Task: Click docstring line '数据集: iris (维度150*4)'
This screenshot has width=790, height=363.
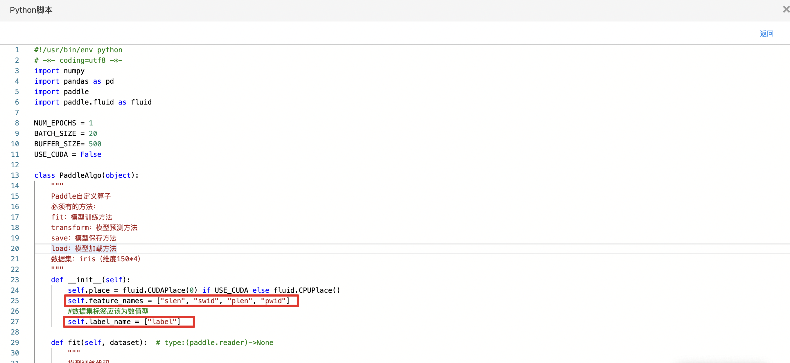Action: (96, 259)
